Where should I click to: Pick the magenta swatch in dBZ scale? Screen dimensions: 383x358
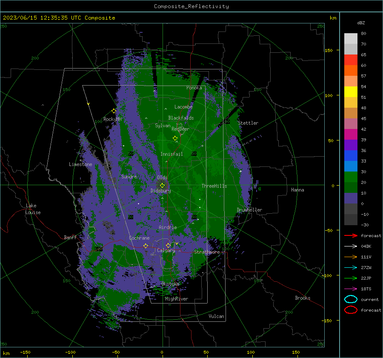click(x=351, y=135)
